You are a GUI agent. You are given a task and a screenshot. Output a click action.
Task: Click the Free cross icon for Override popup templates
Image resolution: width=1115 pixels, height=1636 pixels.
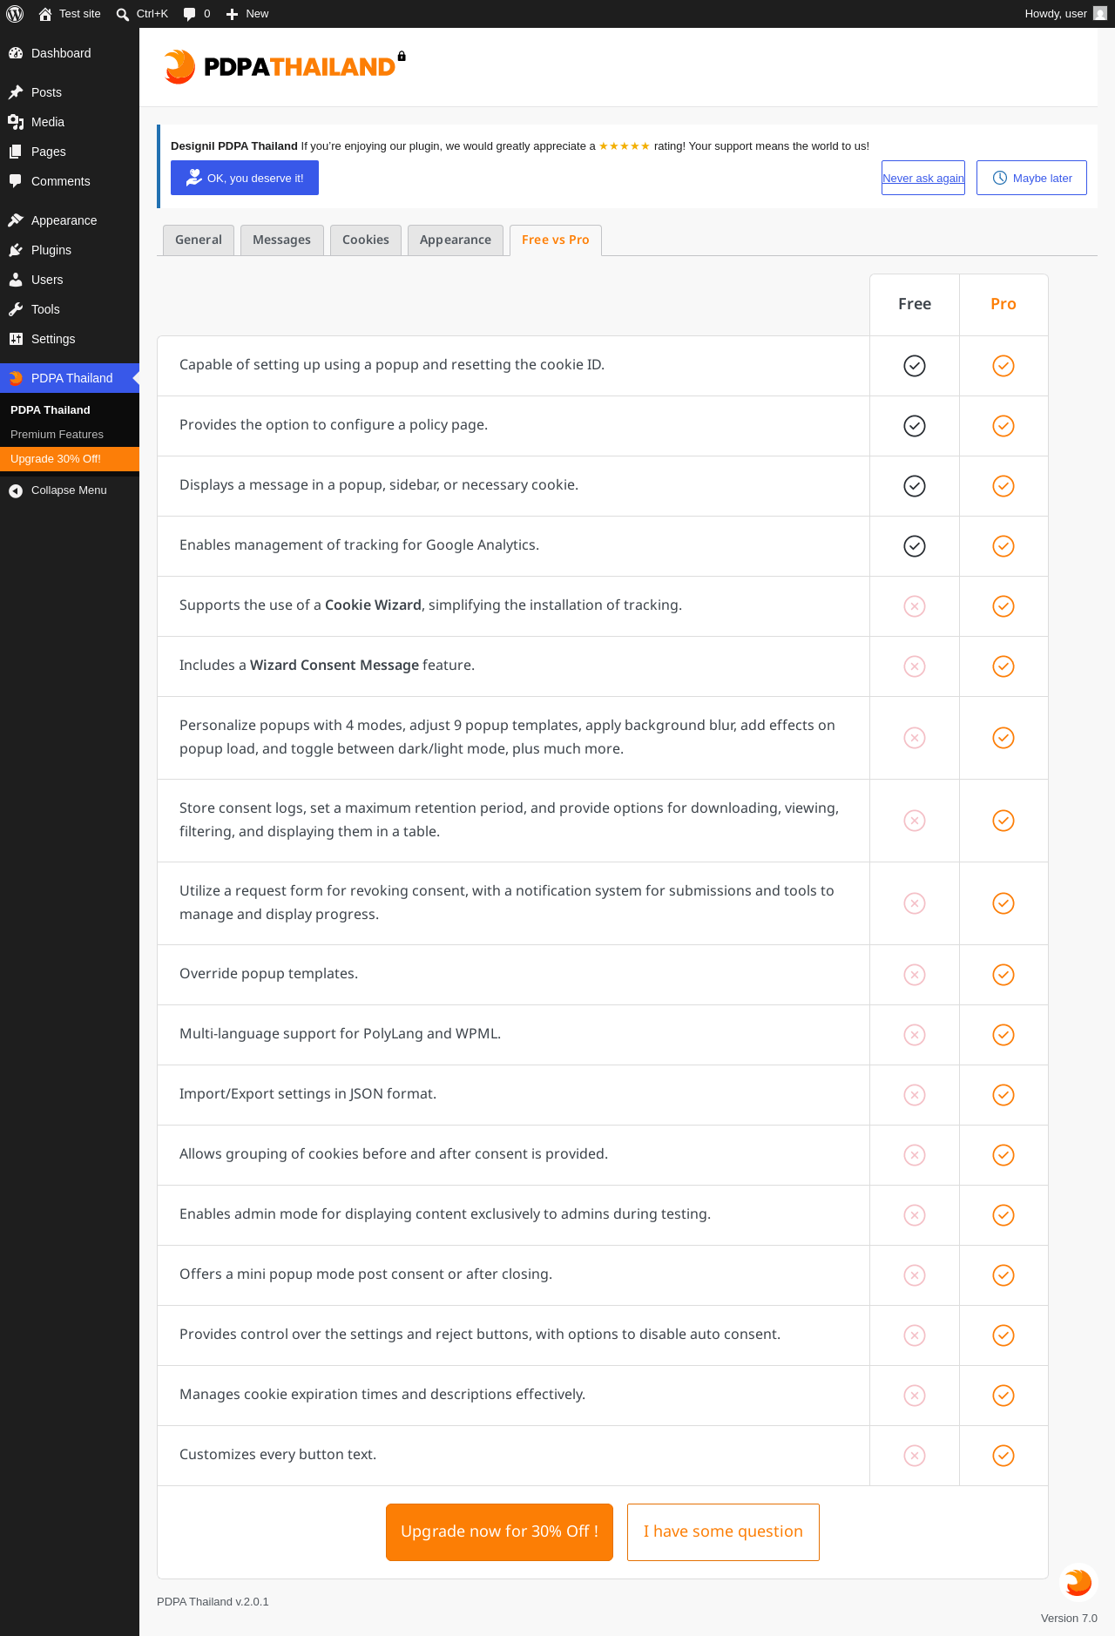coord(915,975)
